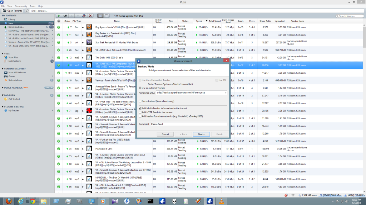Expand the Heatwave 5 CD's row arrow
This screenshot has width=366, height=205.
(83, 149)
